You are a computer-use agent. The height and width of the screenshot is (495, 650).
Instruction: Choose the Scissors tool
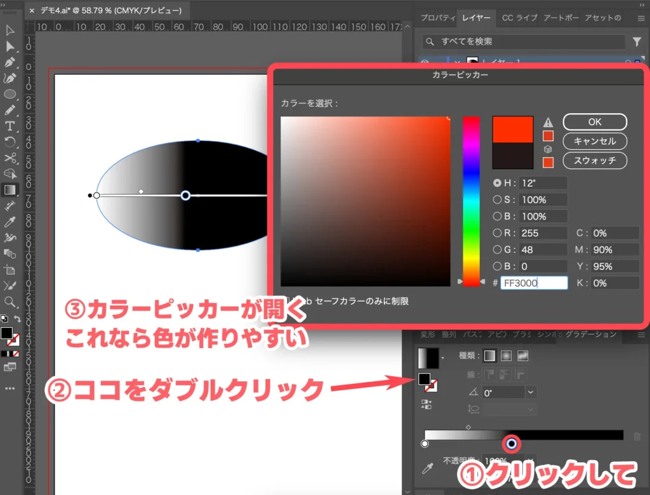tap(10, 158)
